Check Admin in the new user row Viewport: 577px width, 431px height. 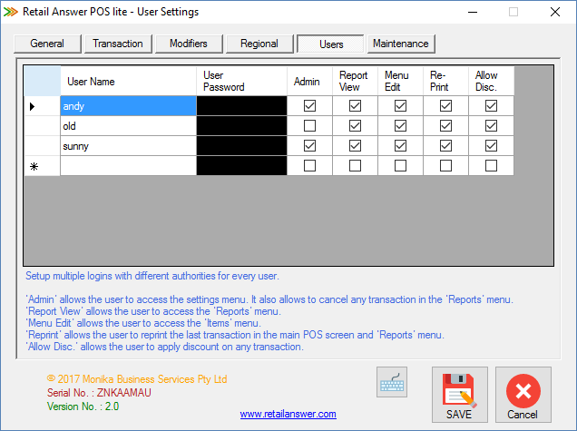point(309,166)
